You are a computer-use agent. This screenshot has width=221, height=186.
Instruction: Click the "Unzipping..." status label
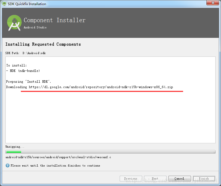[x=15, y=147]
